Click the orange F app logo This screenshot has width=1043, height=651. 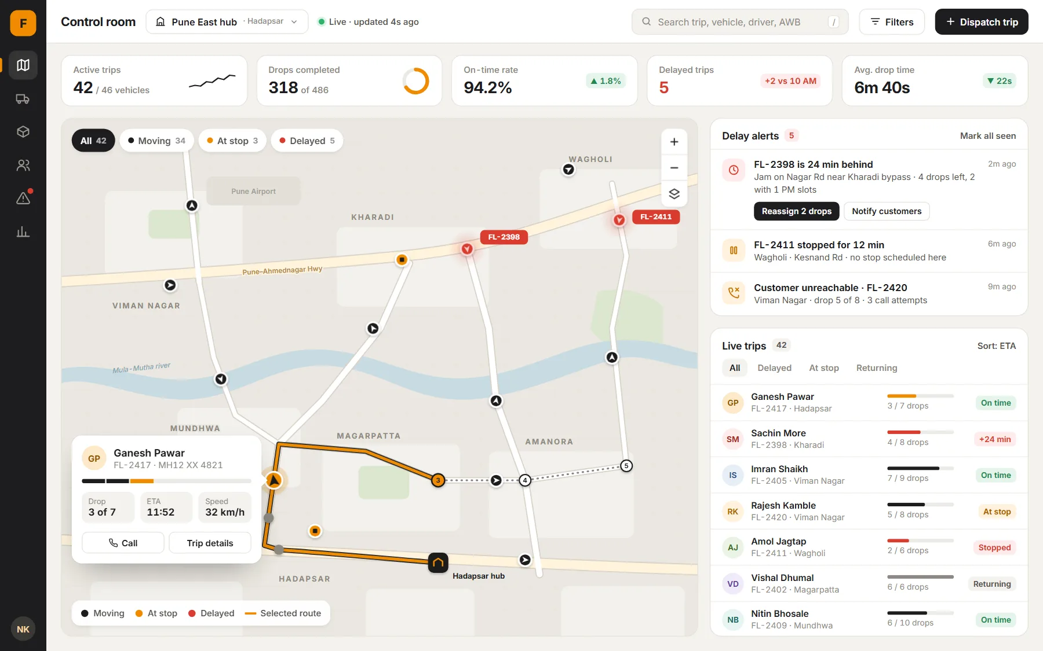point(23,23)
